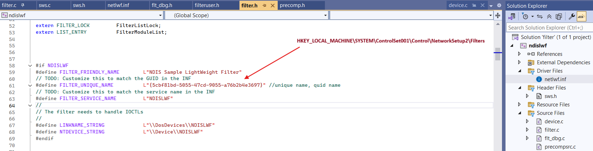Click the Pending Changes Filter clock icon
593x151 pixels.
[525, 16]
